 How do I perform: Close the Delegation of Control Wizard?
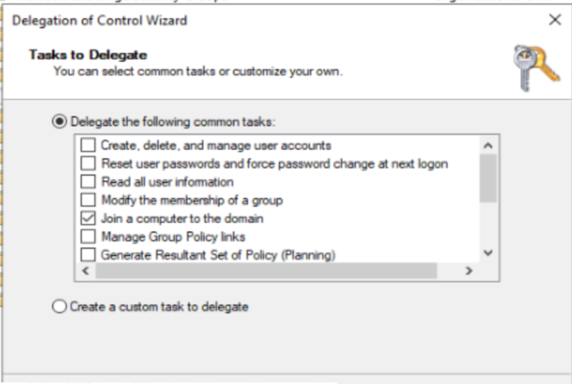click(555, 20)
